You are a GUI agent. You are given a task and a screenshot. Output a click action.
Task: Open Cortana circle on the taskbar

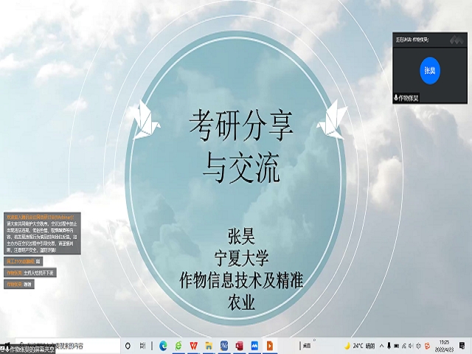tap(128, 346)
